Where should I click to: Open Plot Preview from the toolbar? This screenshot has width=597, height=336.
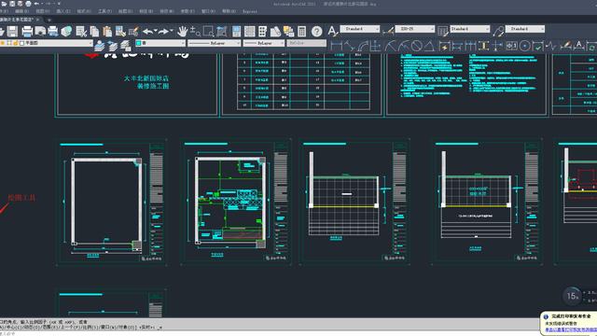pyautogui.click(x=40, y=31)
